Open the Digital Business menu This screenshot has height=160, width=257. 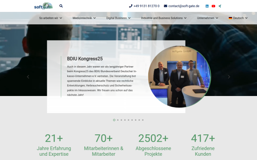pyautogui.click(x=118, y=18)
